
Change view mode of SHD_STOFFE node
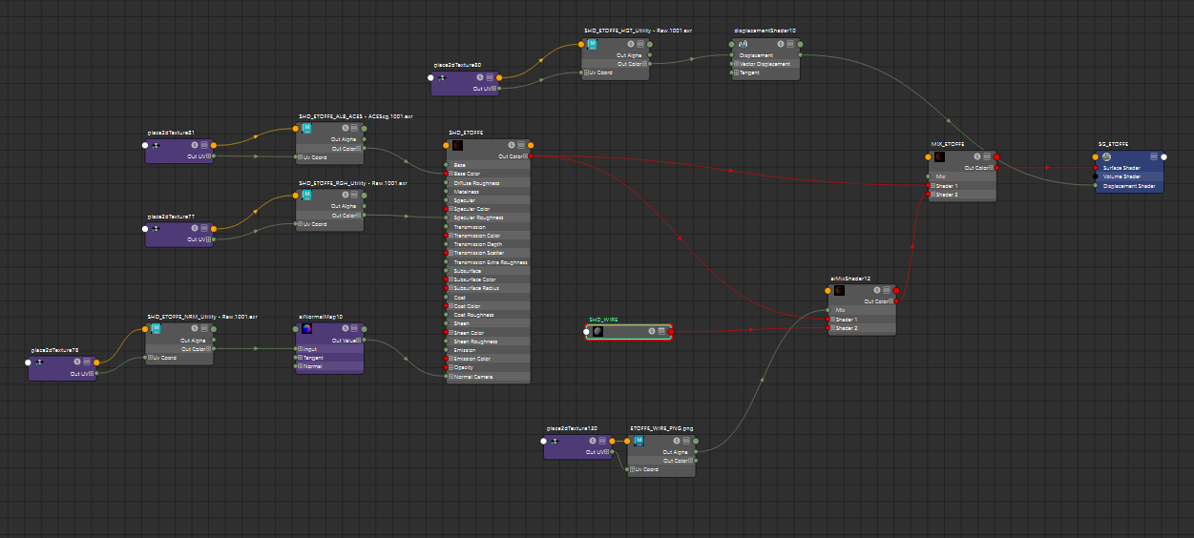pyautogui.click(x=521, y=146)
